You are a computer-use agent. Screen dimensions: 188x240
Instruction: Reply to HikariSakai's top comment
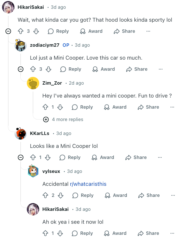(x=58, y=31)
